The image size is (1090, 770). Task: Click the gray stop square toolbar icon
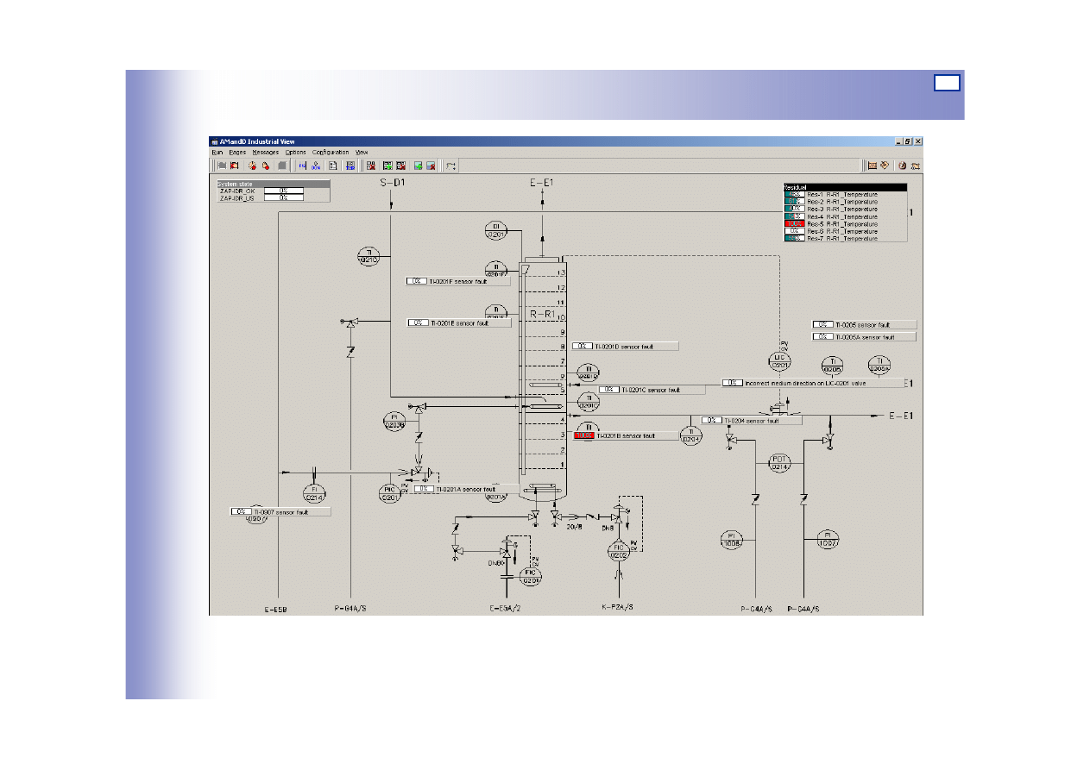click(281, 166)
